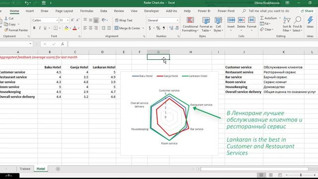Click the Delete cells icon
This screenshot has width=318, height=179.
(x=241, y=20)
